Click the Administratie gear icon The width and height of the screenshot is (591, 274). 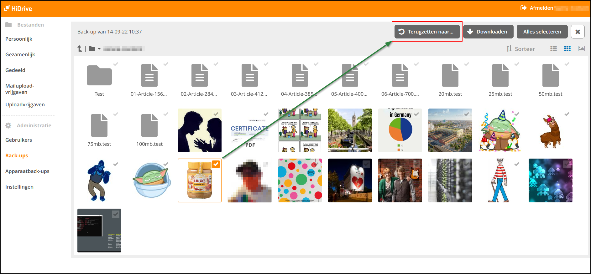point(8,125)
